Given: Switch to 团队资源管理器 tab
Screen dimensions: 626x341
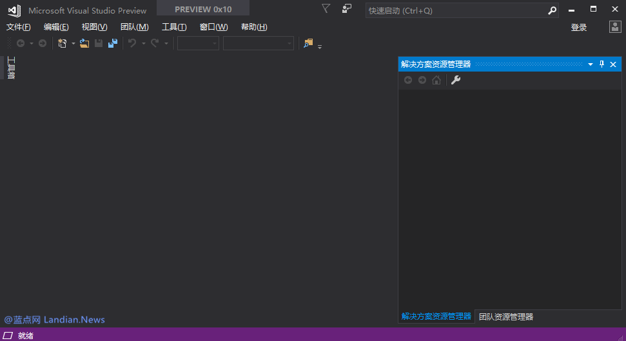Looking at the screenshot, I should tap(506, 317).
